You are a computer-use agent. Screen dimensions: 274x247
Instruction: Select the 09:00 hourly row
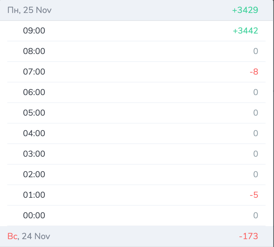tap(136, 31)
